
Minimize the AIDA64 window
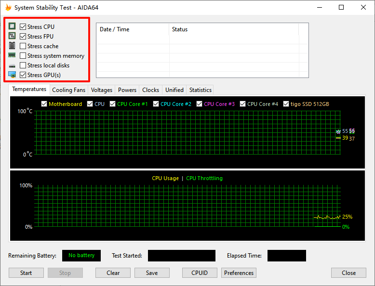coord(320,7)
